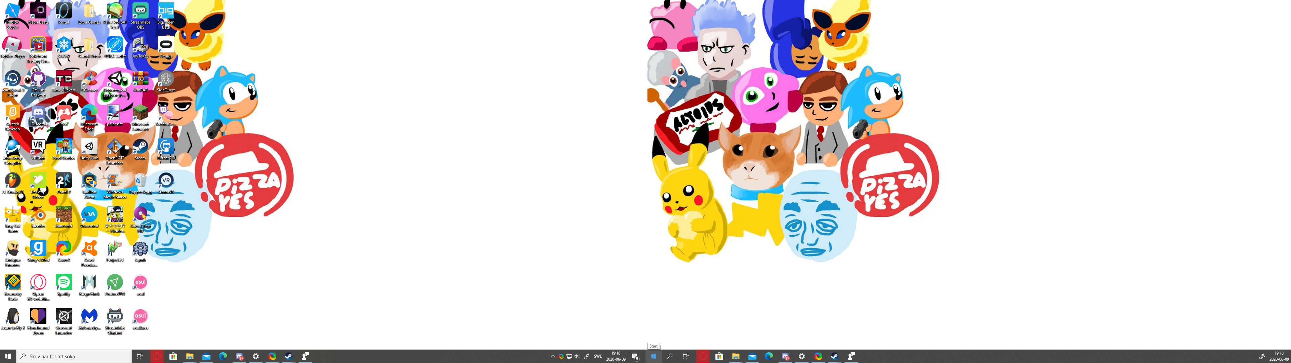Image resolution: width=1291 pixels, height=363 pixels.
Task: Select the Time Clickers icon
Action: (64, 81)
